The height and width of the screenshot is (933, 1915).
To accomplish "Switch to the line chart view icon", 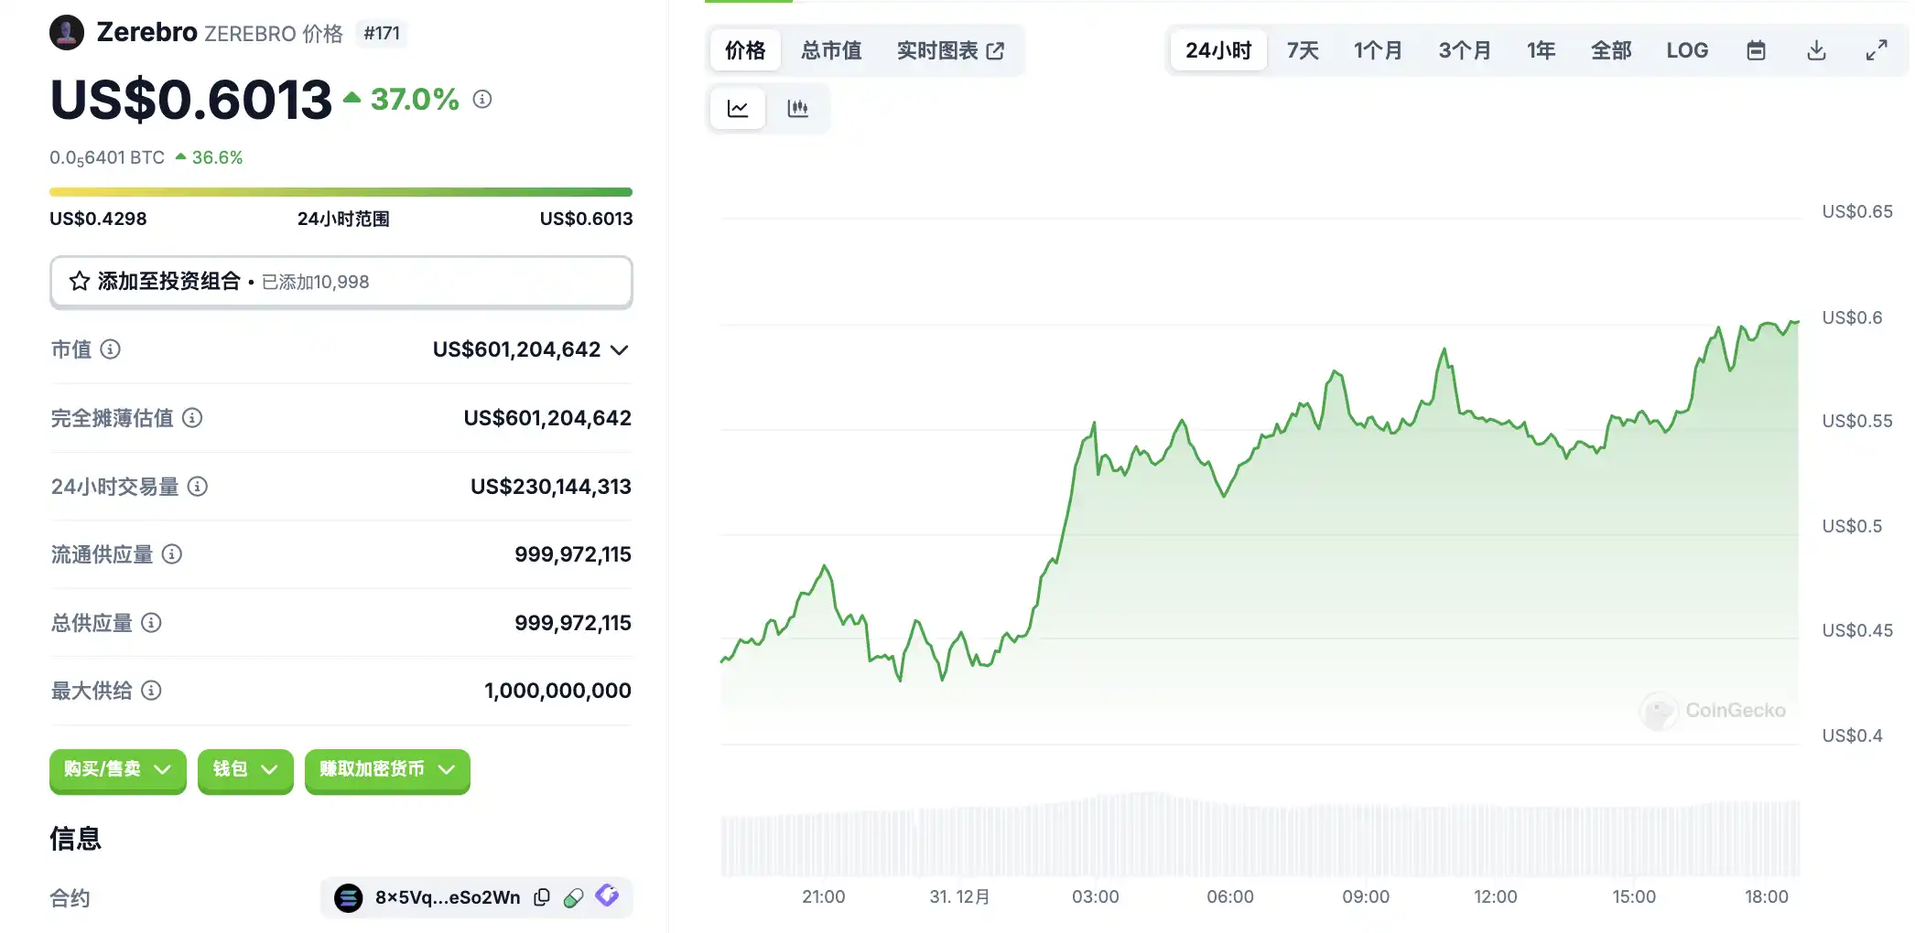I will click(x=738, y=109).
